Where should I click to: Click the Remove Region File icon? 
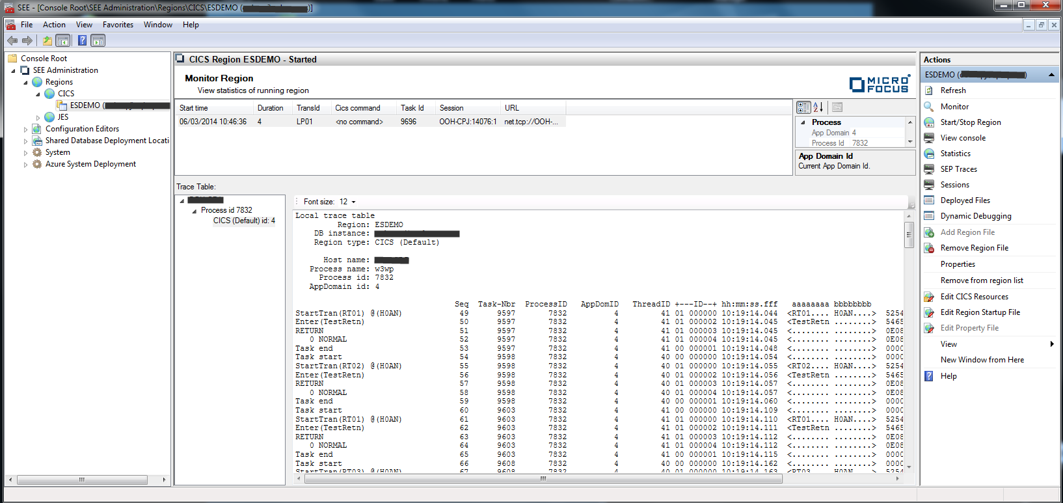[929, 248]
